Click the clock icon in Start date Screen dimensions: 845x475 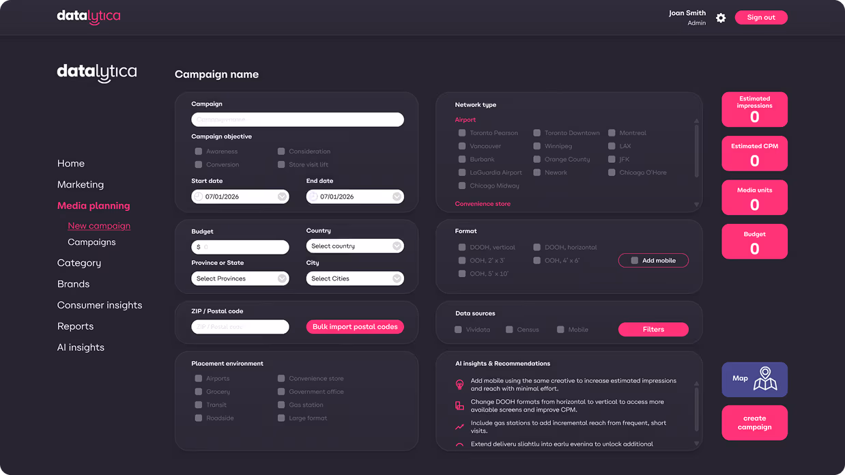(x=199, y=197)
